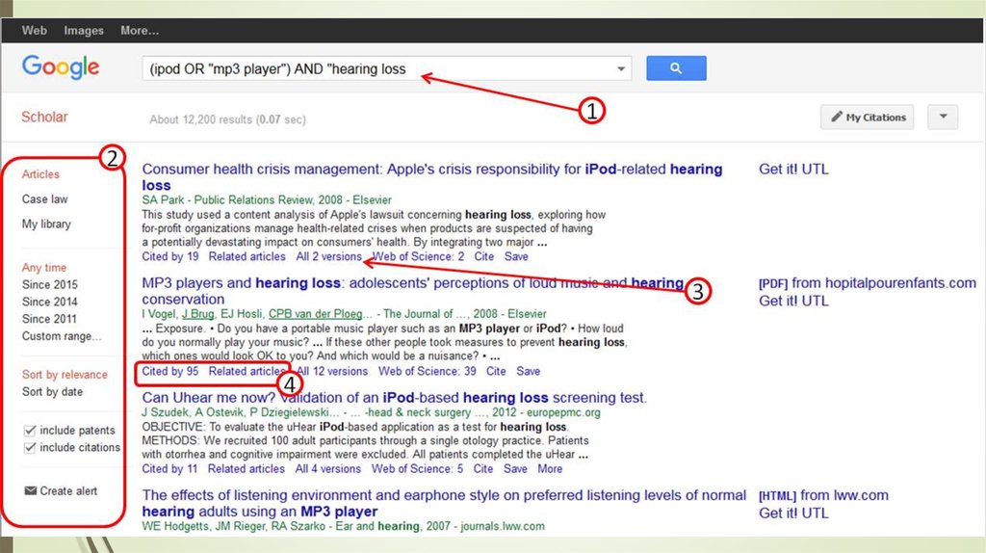Expand the search box dropdown arrow
The image size is (986, 553).
[622, 69]
